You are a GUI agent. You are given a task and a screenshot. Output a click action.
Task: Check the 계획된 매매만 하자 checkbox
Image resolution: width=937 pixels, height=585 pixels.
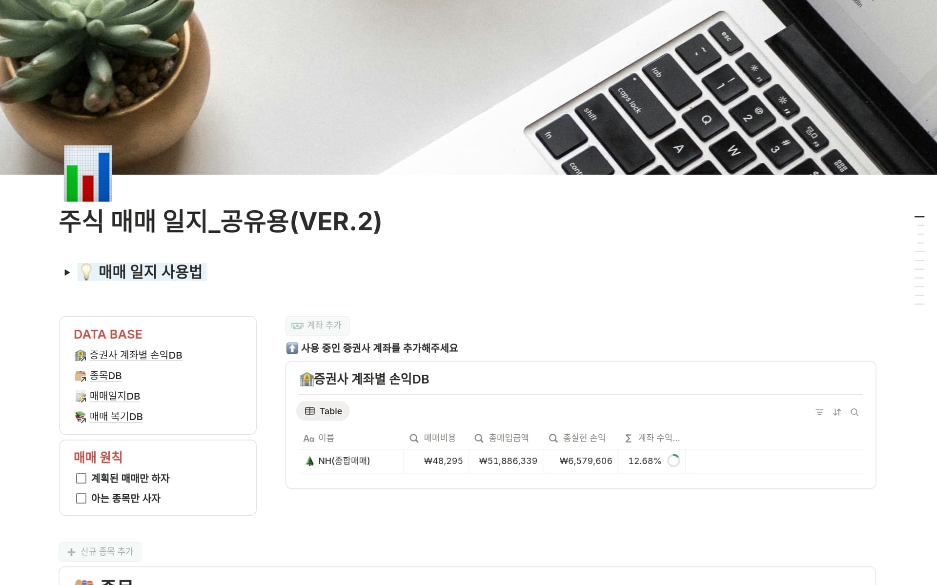(x=81, y=479)
